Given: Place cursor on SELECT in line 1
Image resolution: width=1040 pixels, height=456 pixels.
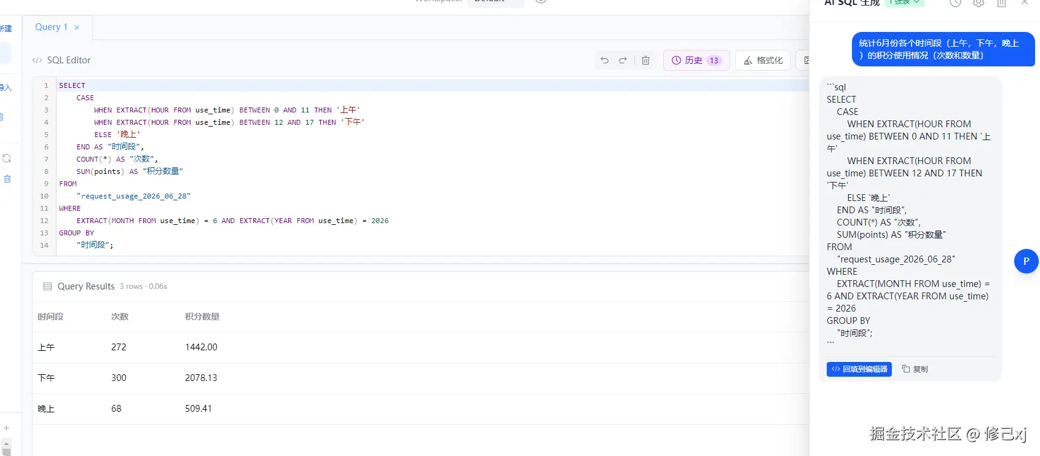Looking at the screenshot, I should point(72,85).
